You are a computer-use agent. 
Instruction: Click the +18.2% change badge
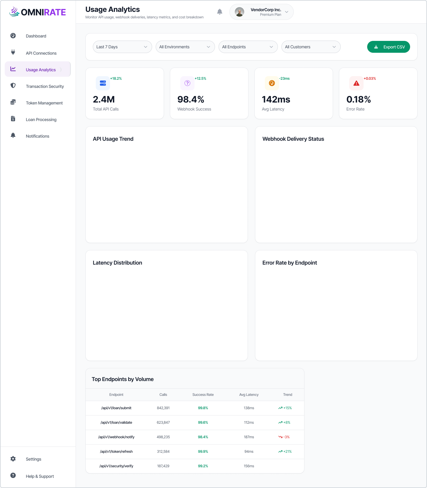(x=116, y=79)
